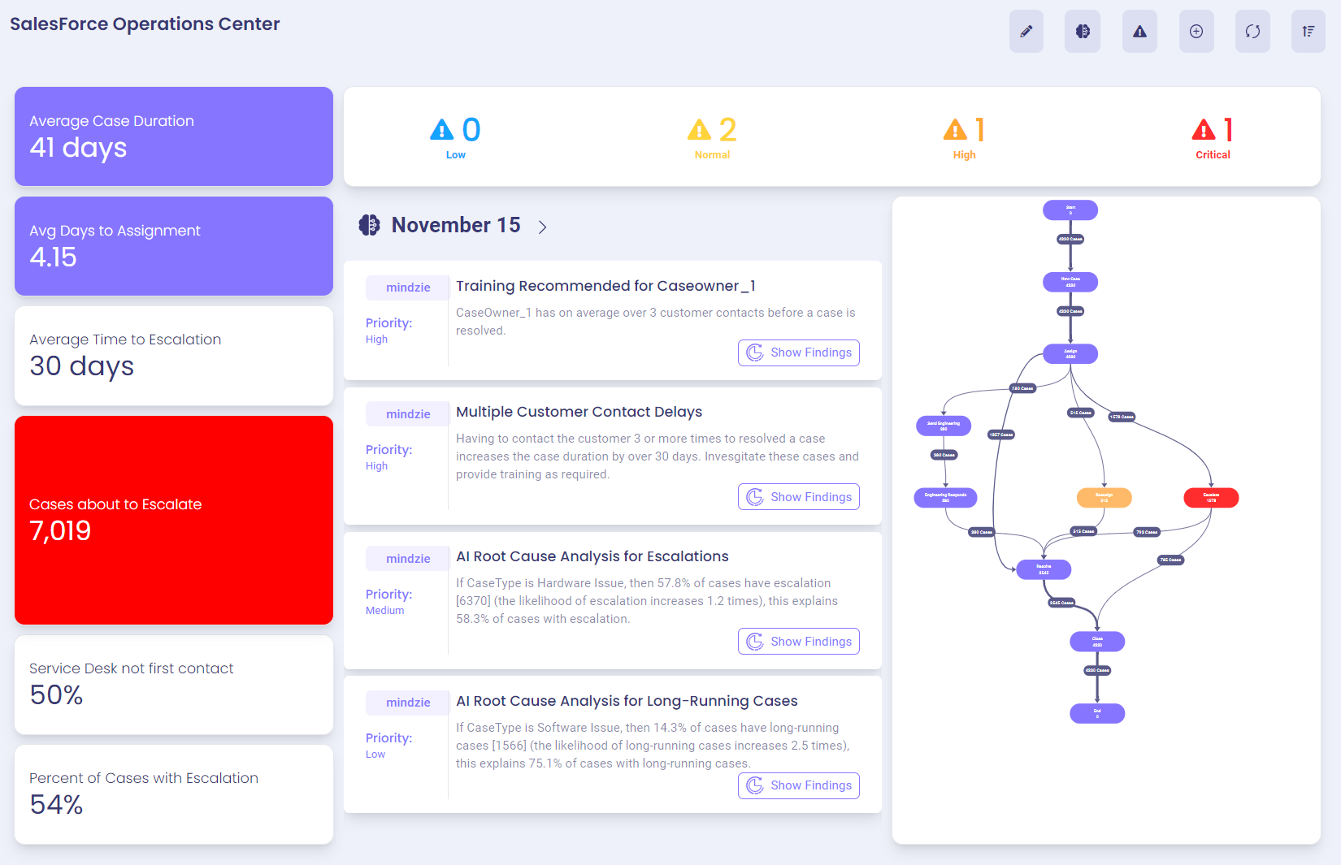Click mindzie tag on Root Cause Escalations insight
The height and width of the screenshot is (865, 1341).
[x=408, y=559]
